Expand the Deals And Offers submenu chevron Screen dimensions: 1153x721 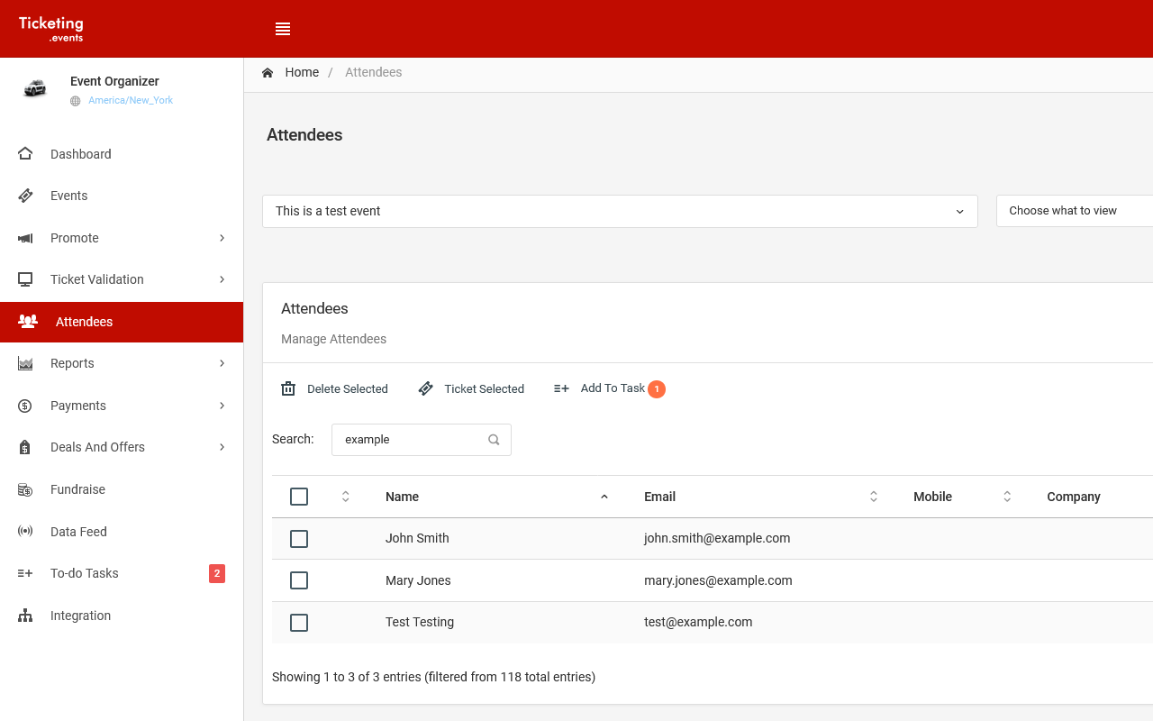pyautogui.click(x=222, y=447)
